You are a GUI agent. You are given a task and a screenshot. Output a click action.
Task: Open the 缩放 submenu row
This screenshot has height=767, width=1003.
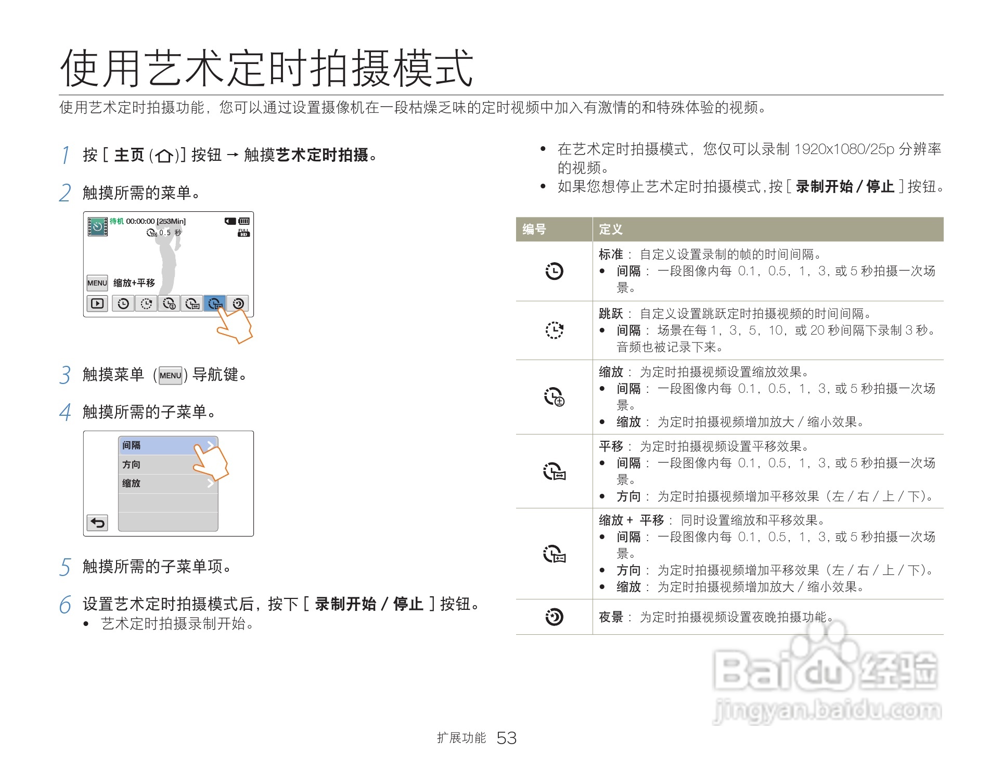click(x=168, y=483)
